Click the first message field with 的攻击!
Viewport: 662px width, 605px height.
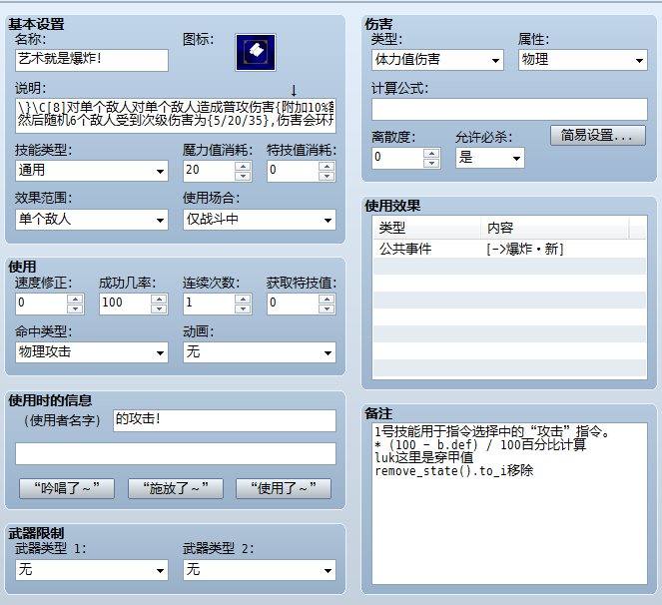point(225,420)
